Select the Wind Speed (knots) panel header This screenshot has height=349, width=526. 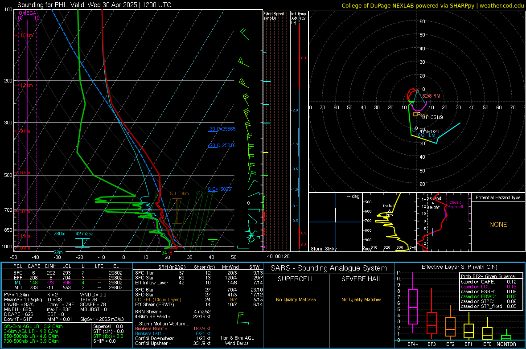click(274, 16)
